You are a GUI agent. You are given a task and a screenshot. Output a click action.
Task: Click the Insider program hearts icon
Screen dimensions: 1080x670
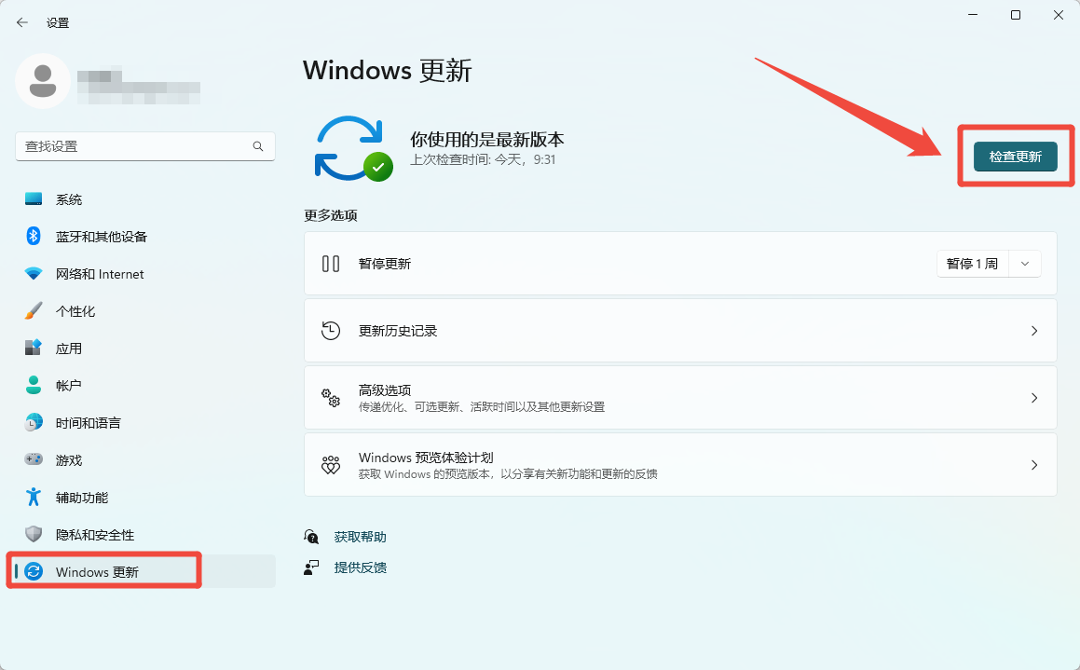tap(331, 465)
